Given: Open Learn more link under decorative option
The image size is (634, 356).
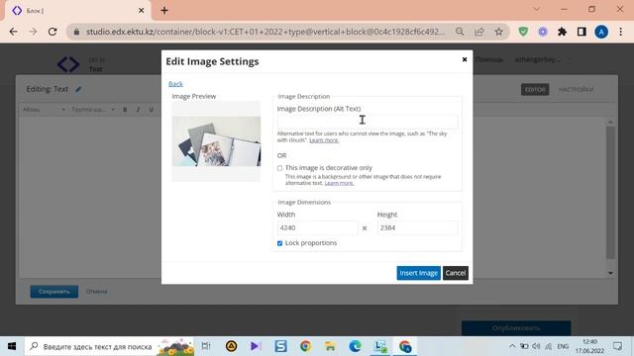Looking at the screenshot, I should pos(339,183).
